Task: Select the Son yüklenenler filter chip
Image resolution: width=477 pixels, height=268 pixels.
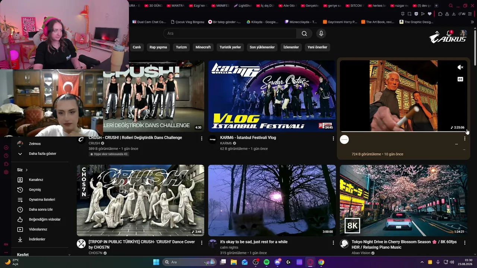Action: coord(262,47)
